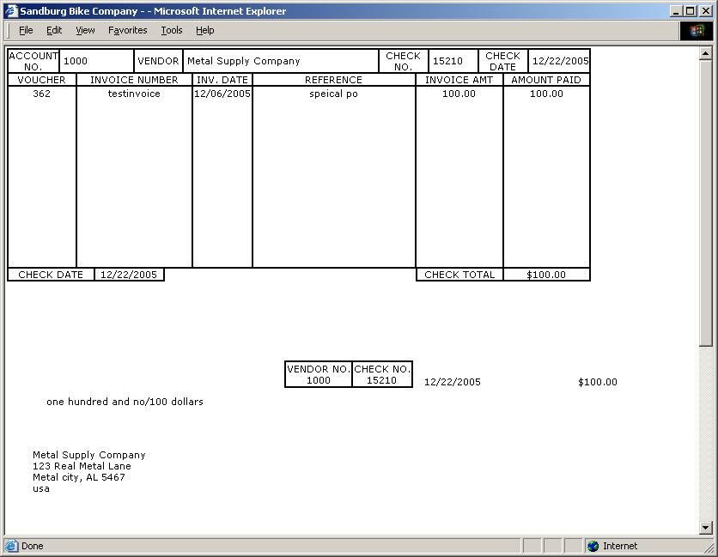Open the Edit menu
718x557 pixels.
pyautogui.click(x=54, y=30)
